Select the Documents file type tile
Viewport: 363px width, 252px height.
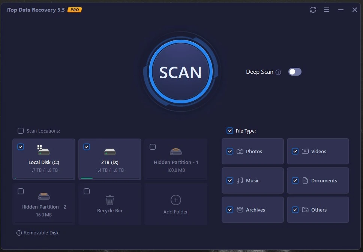coord(318,180)
